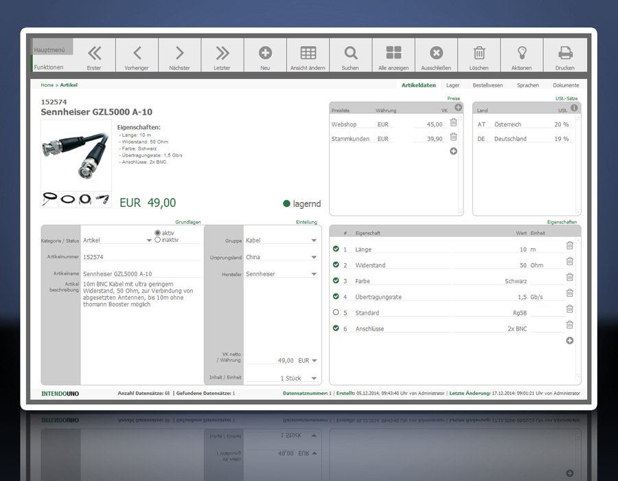Jump to last record Letzter
618x481 pixels.
point(222,55)
